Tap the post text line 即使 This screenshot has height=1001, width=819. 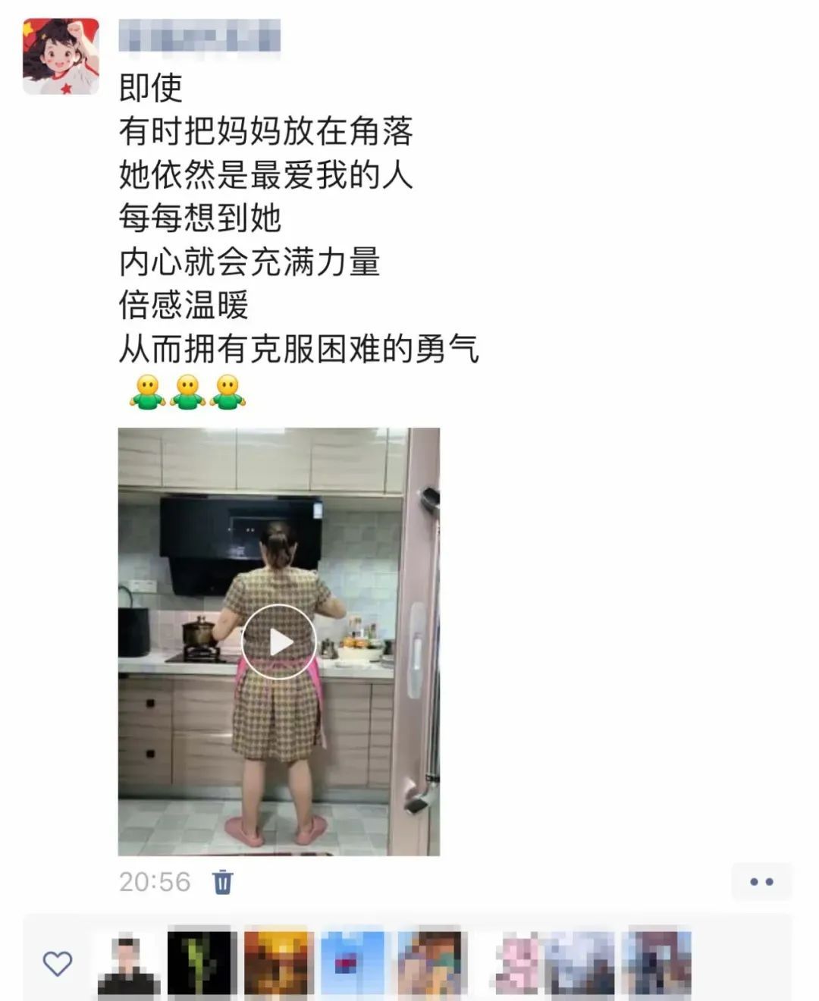click(151, 87)
